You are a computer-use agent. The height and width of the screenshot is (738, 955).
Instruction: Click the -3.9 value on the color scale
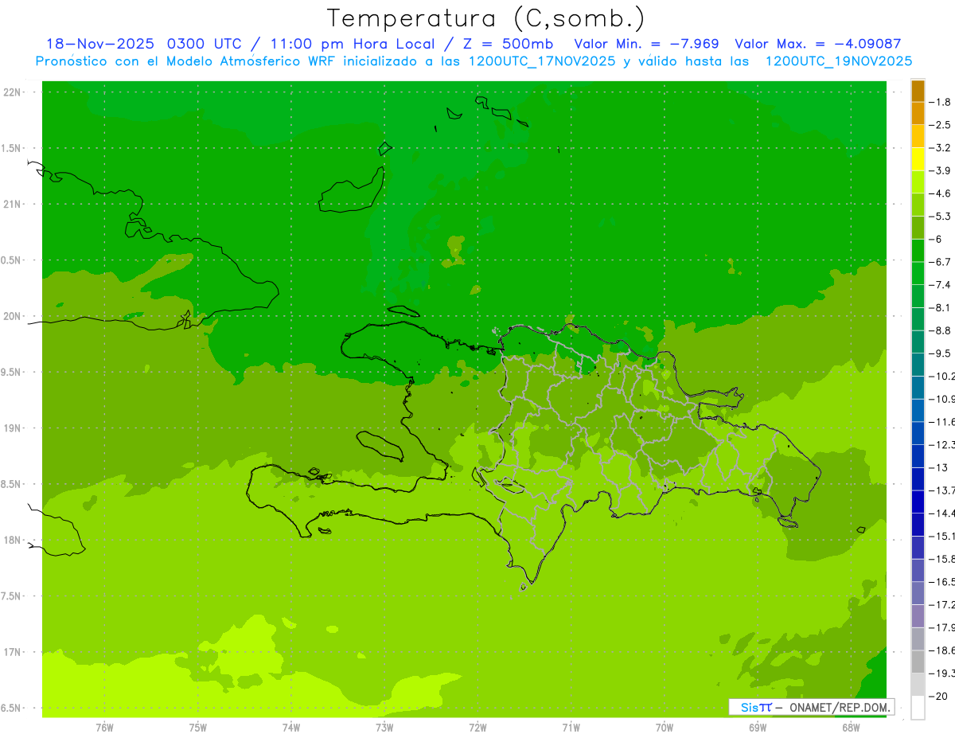tap(940, 170)
